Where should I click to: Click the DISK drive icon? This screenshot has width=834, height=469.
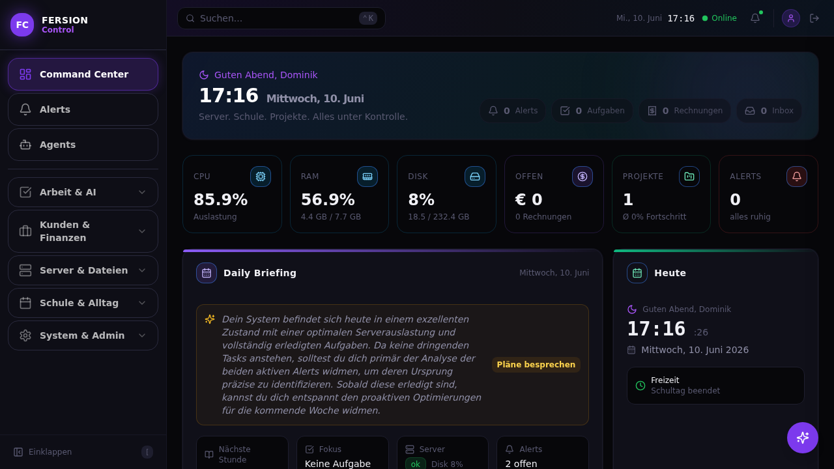point(475,177)
